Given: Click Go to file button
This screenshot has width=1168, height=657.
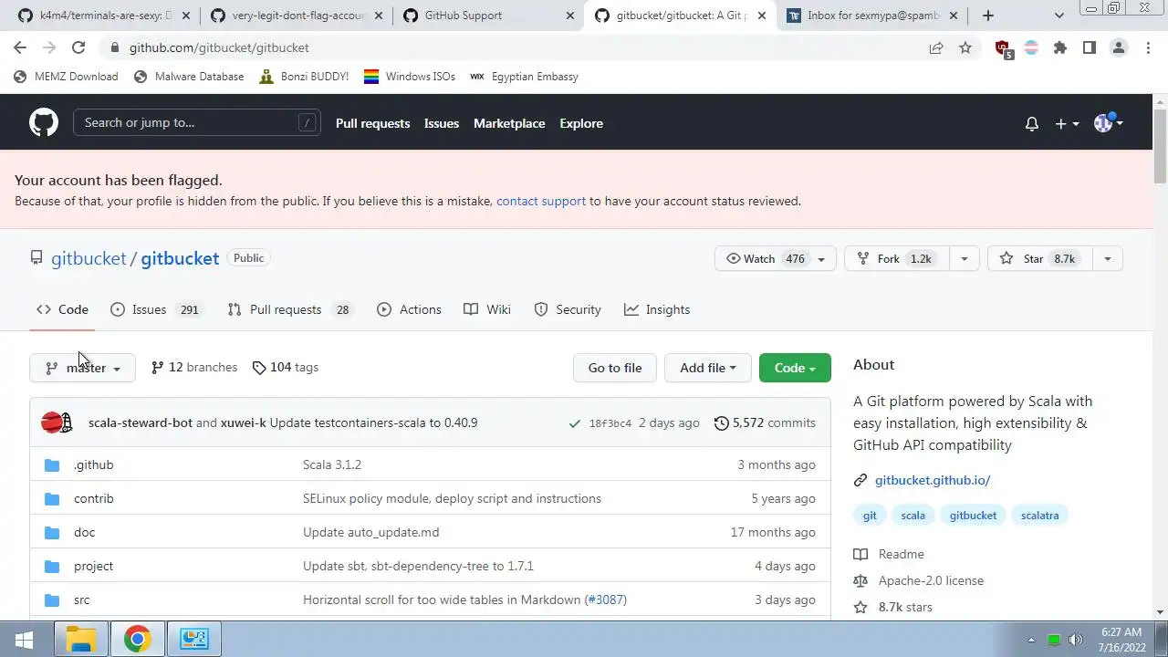Looking at the screenshot, I should (x=615, y=368).
